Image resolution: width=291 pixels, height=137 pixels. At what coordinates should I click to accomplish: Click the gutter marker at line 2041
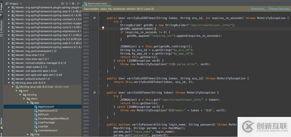coord(95,93)
